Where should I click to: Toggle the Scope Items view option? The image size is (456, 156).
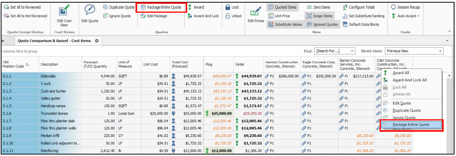[x=320, y=16]
